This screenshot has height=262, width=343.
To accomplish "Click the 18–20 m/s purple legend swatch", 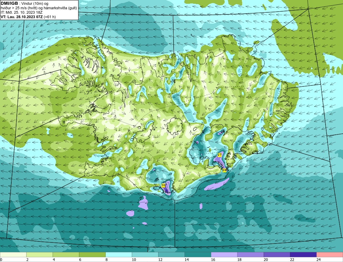I will pyautogui.click(x=250, y=255).
